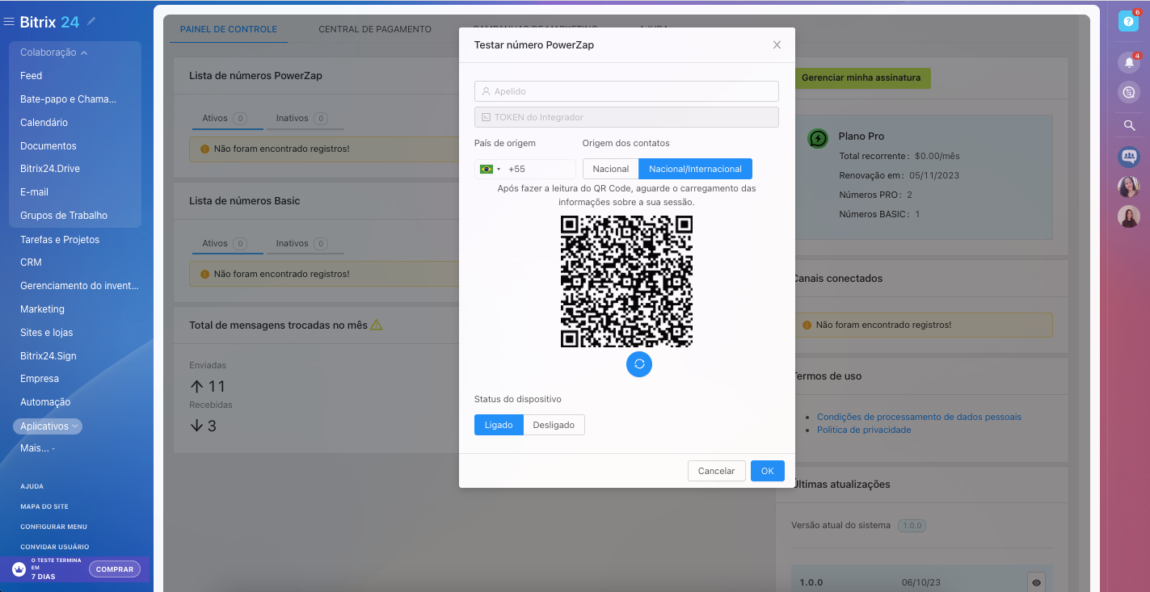Set device status to Ligado

(x=499, y=425)
